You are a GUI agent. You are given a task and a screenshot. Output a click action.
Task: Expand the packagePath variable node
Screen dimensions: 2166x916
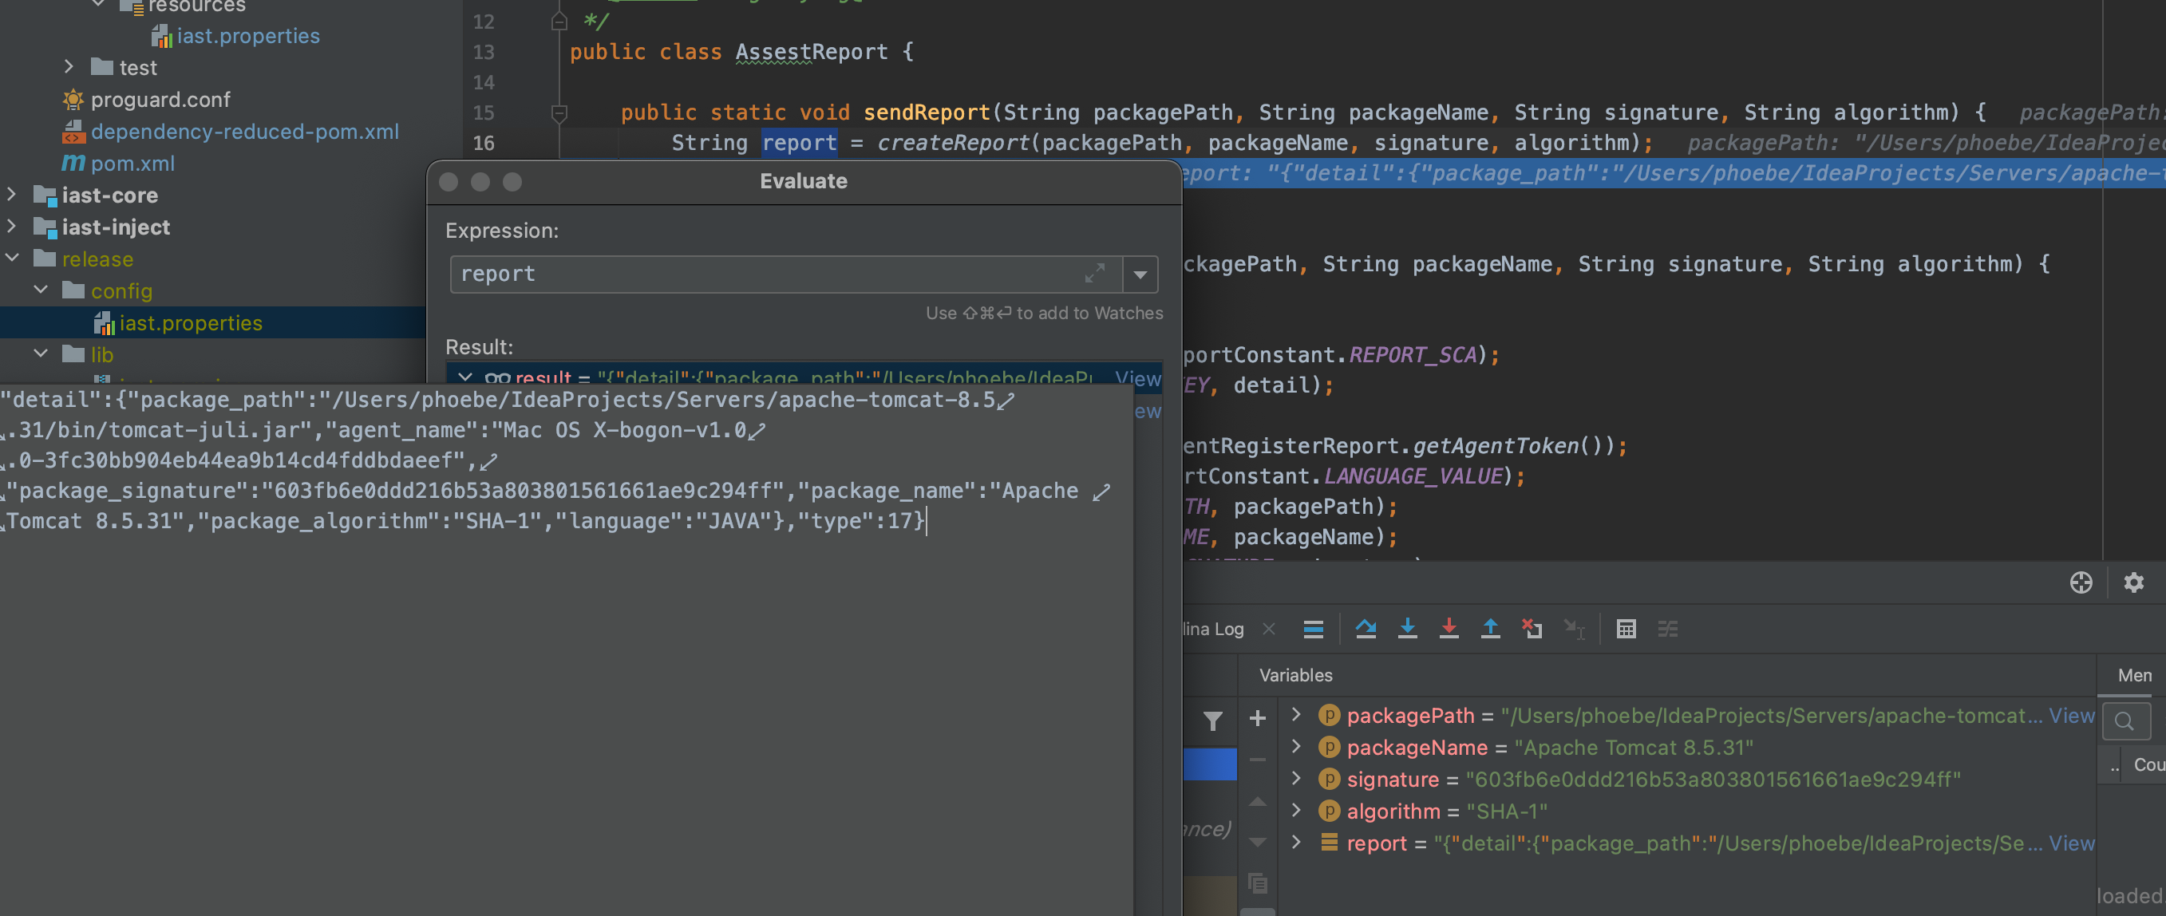pos(1296,715)
